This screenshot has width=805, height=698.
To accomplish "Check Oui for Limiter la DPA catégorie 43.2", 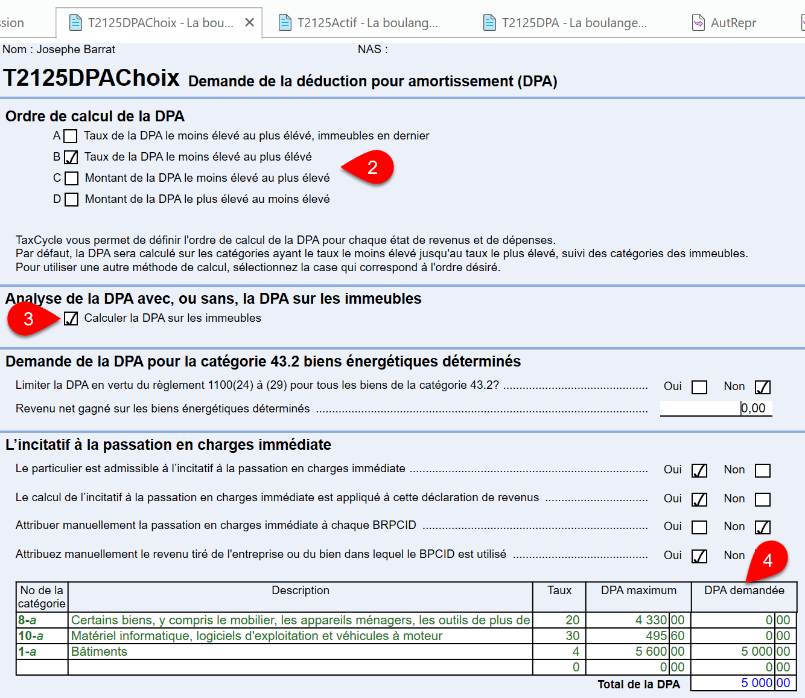I will click(x=699, y=387).
